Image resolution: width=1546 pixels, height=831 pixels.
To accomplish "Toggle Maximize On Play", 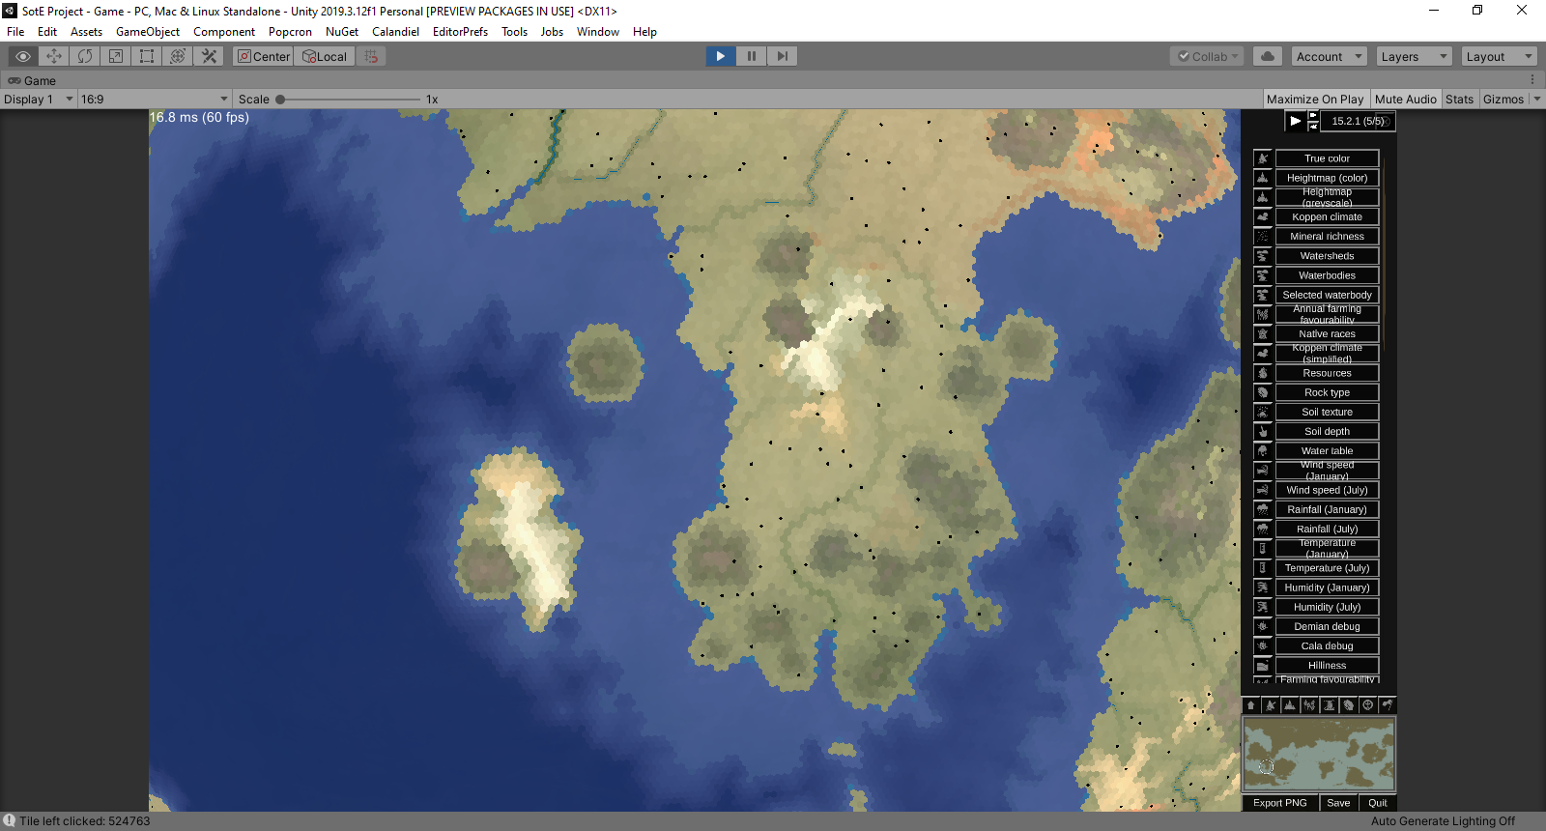I will pos(1315,99).
